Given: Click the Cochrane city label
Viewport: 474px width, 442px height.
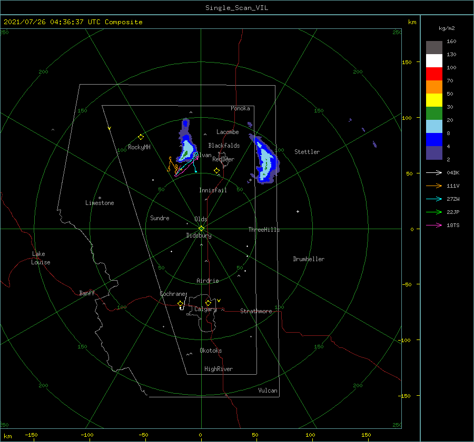Looking at the screenshot, I should [173, 294].
